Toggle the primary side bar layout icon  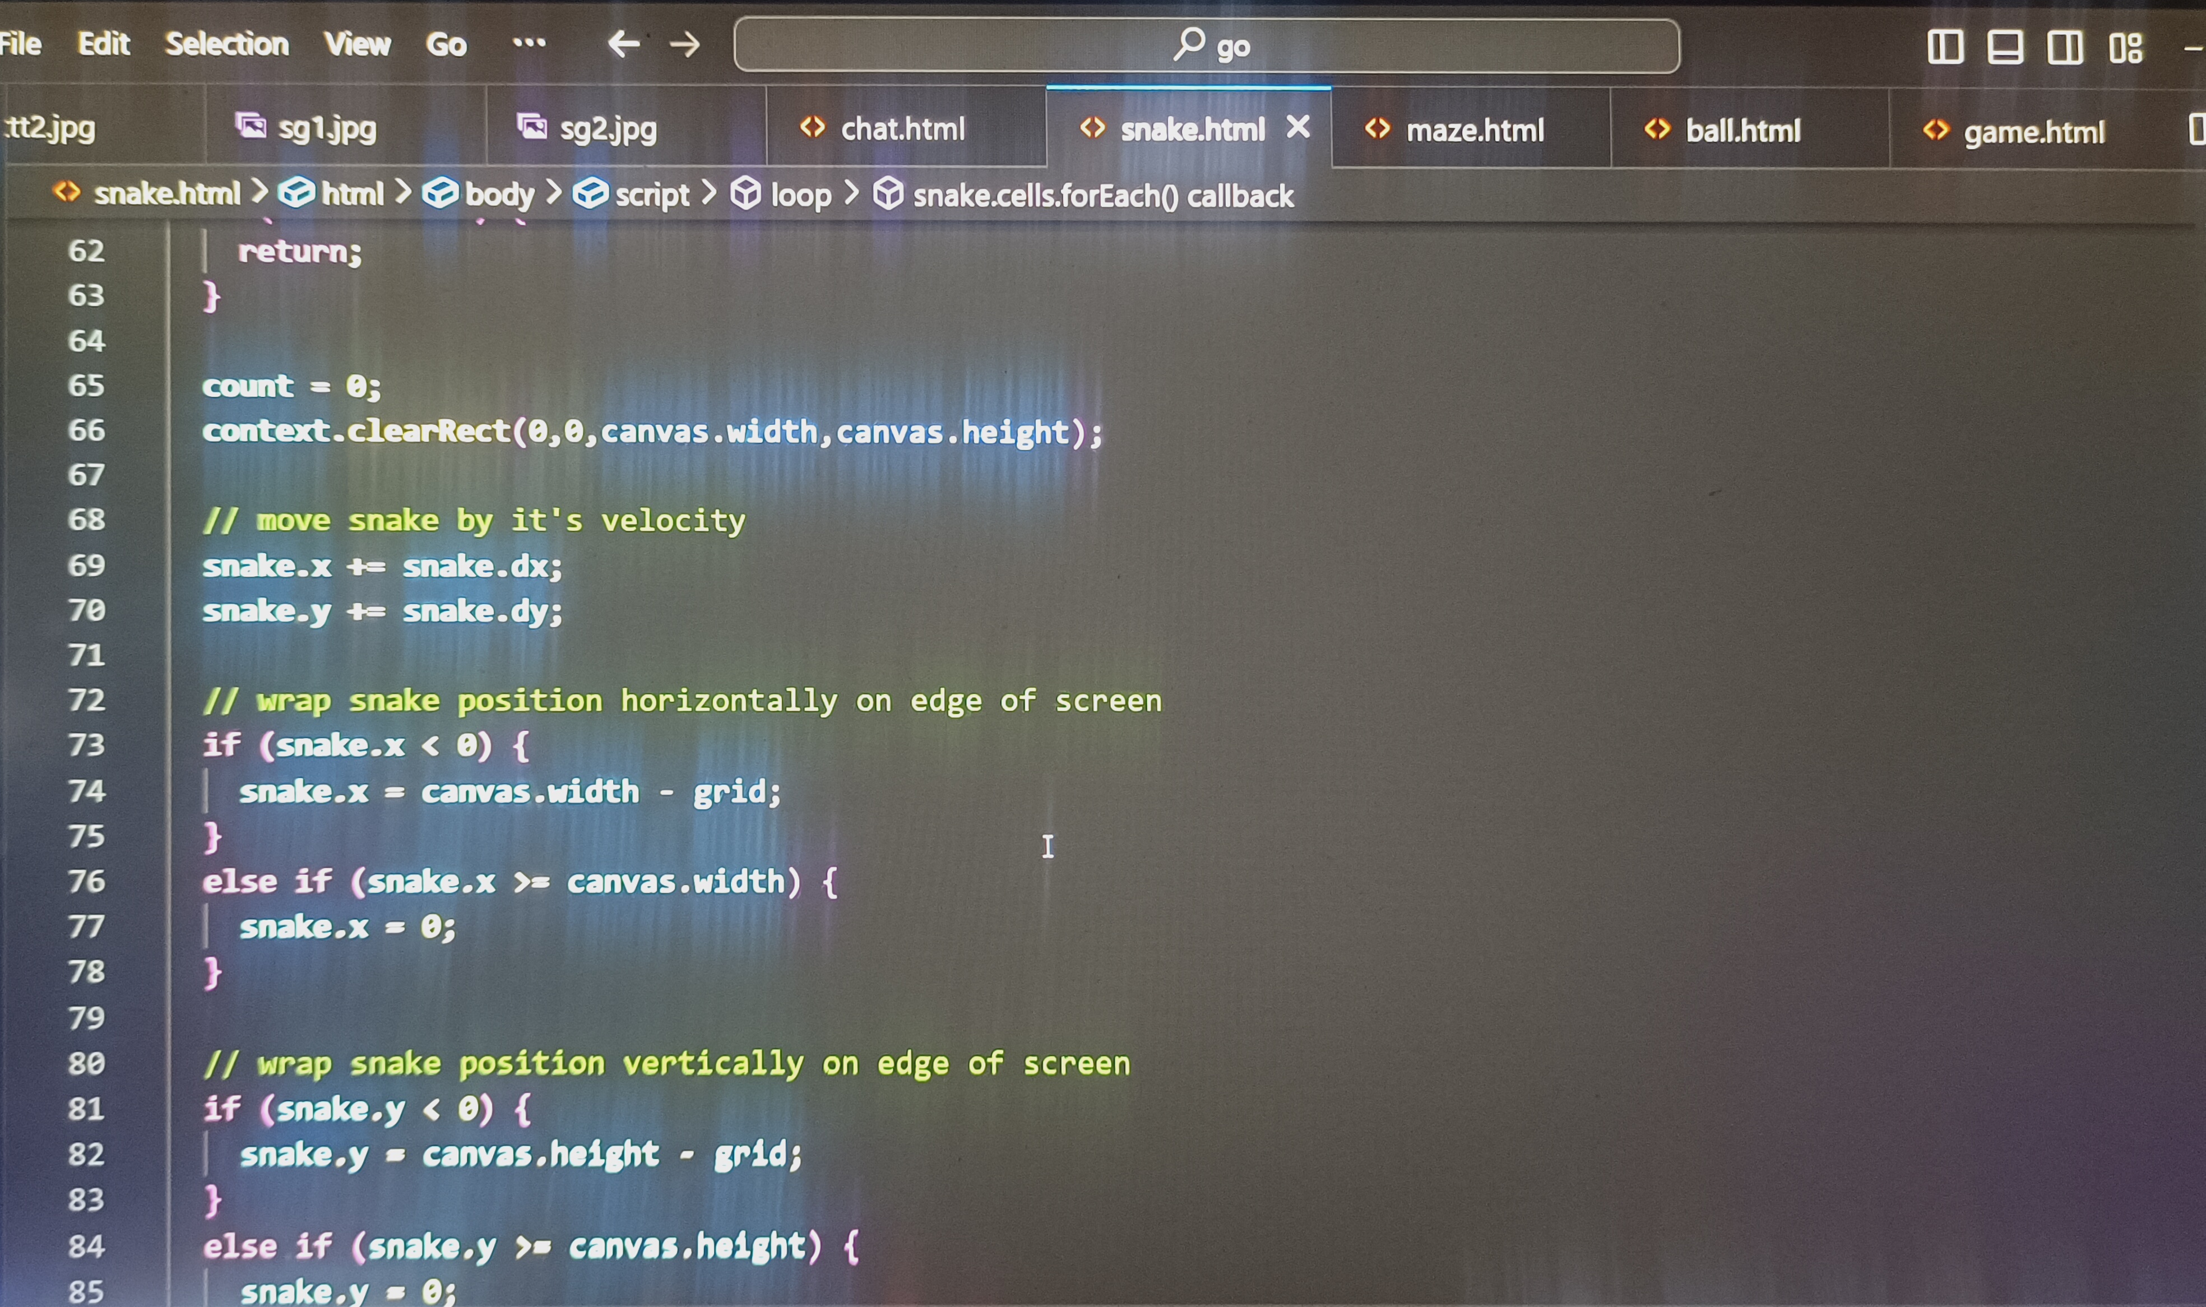[x=1944, y=47]
